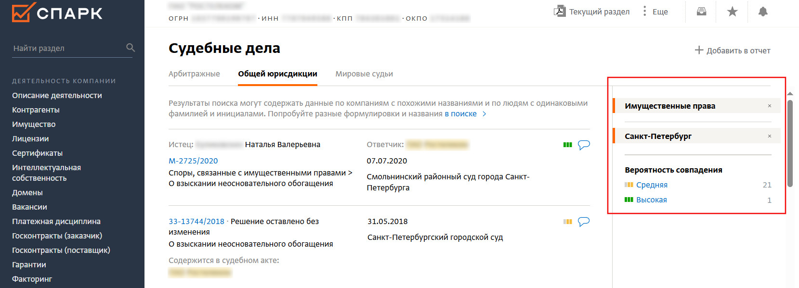The height and width of the screenshot is (288, 799).
Task: Follow the в поиске link arrow
Action: pyautogui.click(x=485, y=114)
